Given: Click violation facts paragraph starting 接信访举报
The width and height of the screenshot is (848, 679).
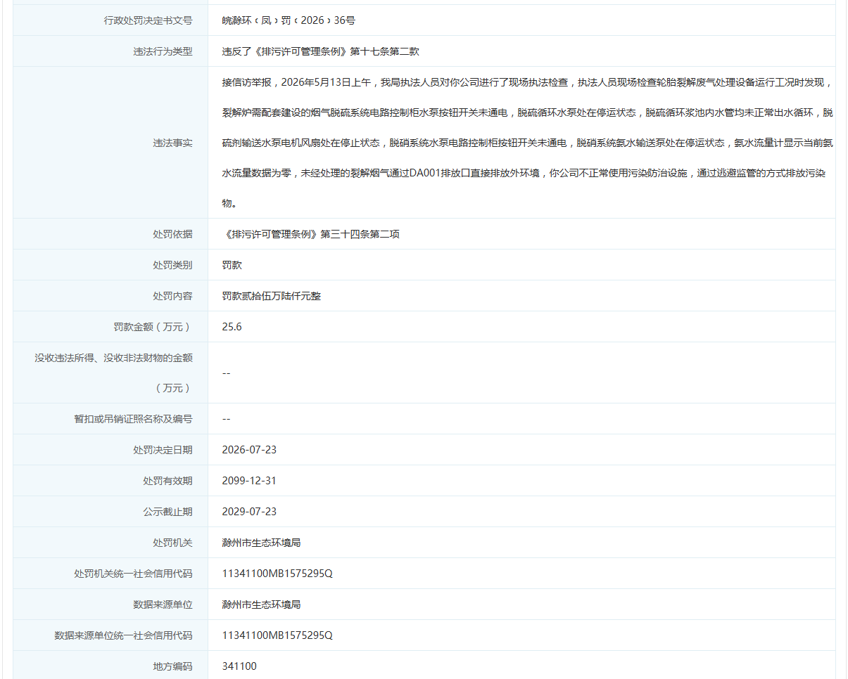Looking at the screenshot, I should point(528,143).
